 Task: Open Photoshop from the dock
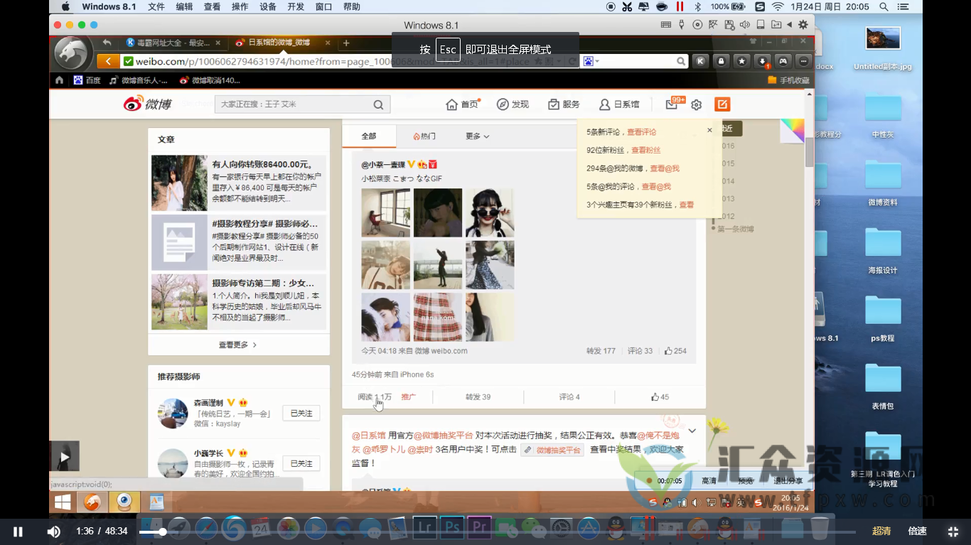pos(451,529)
